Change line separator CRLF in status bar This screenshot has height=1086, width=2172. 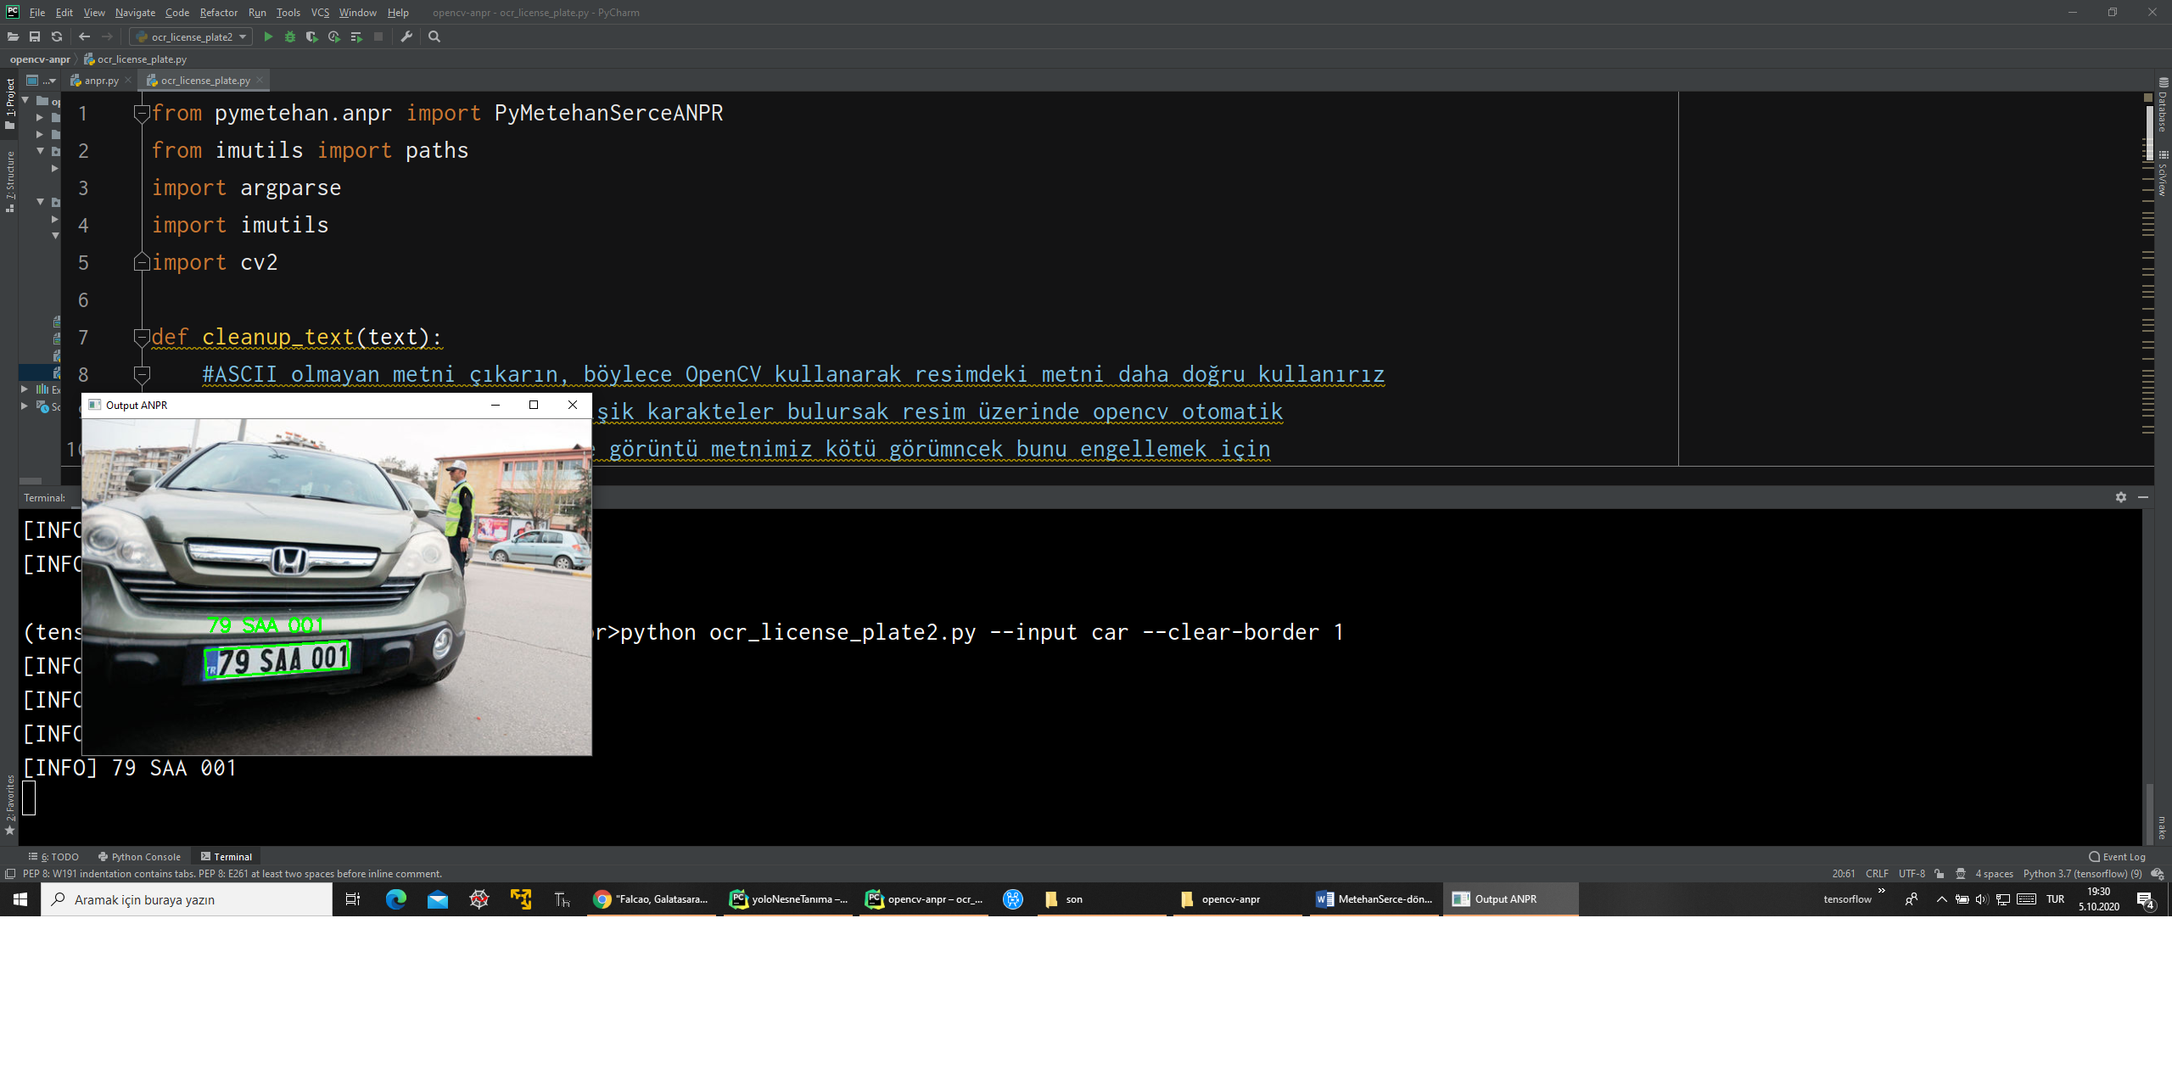point(1877,874)
